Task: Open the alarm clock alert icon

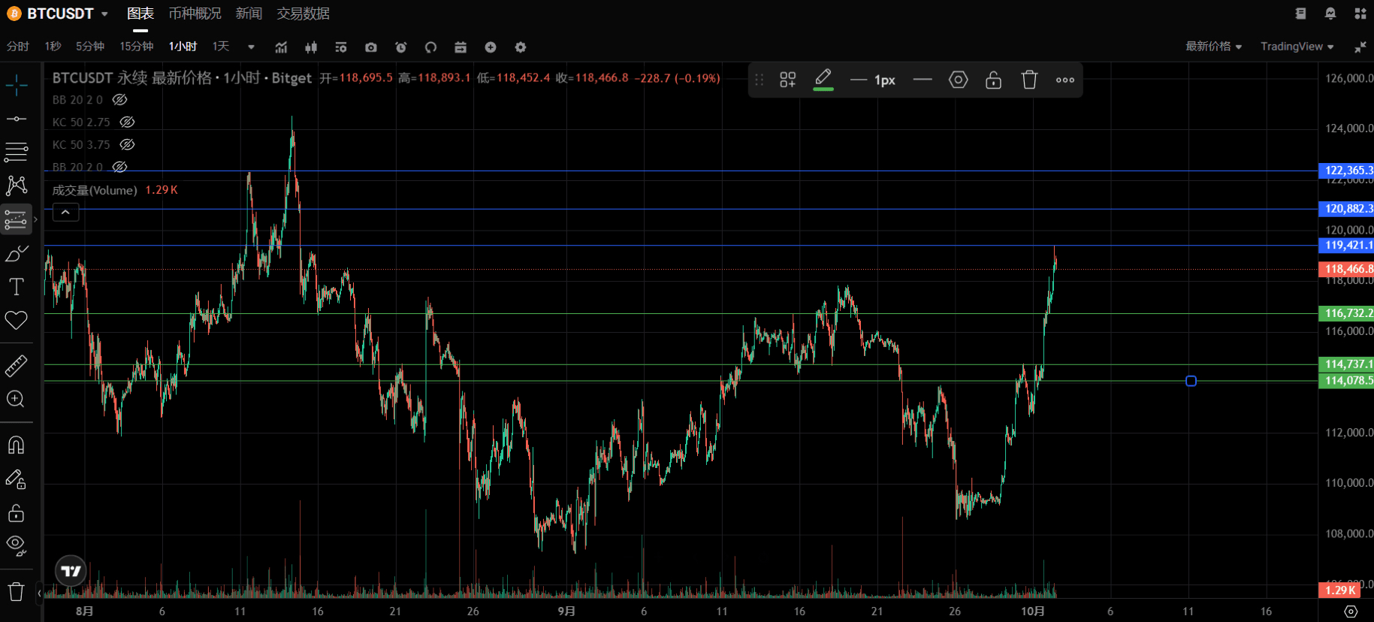Action: pyautogui.click(x=401, y=47)
